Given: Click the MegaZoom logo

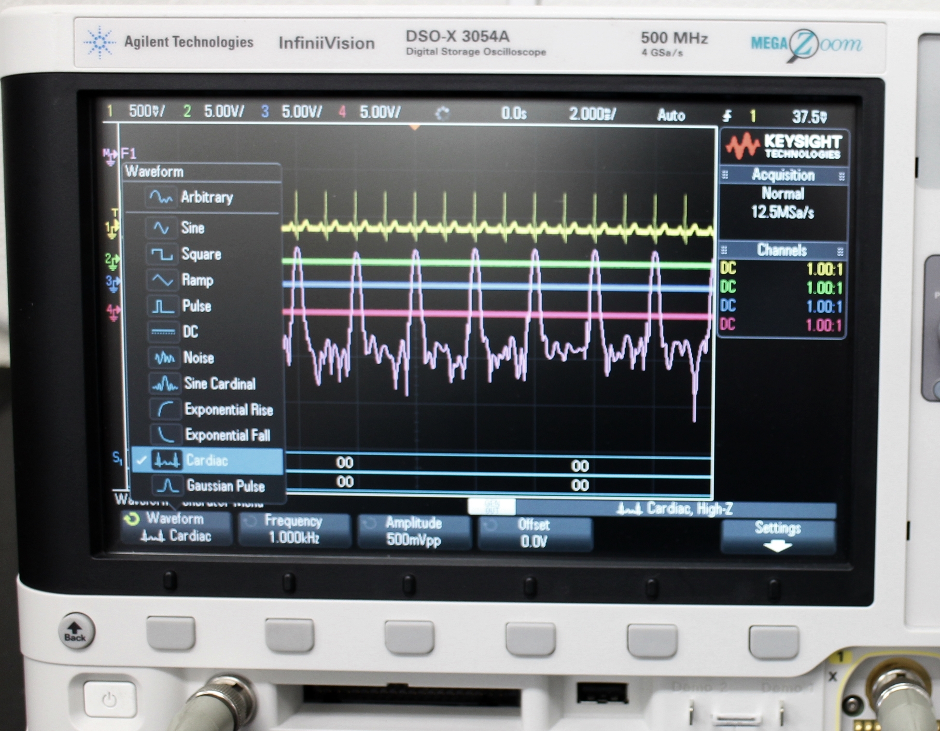Looking at the screenshot, I should (x=806, y=45).
